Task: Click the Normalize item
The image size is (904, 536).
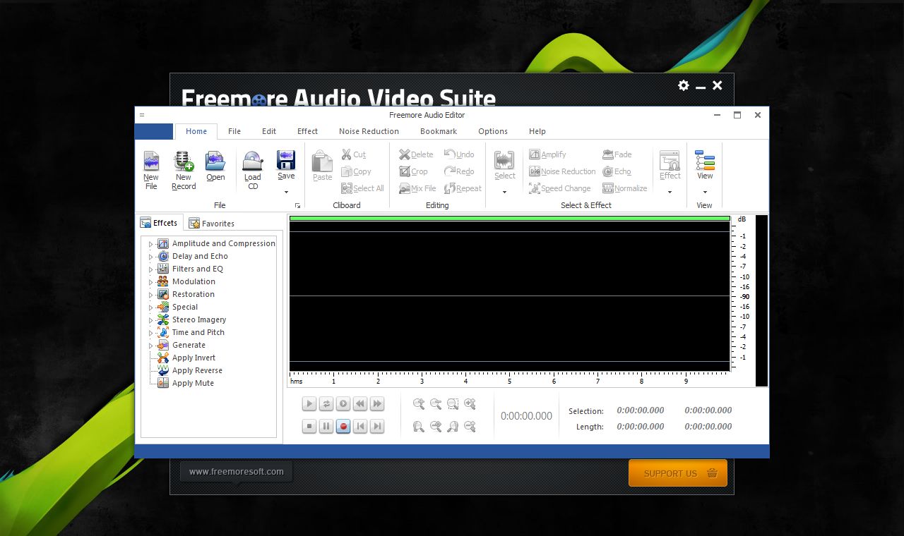Action: [x=625, y=188]
